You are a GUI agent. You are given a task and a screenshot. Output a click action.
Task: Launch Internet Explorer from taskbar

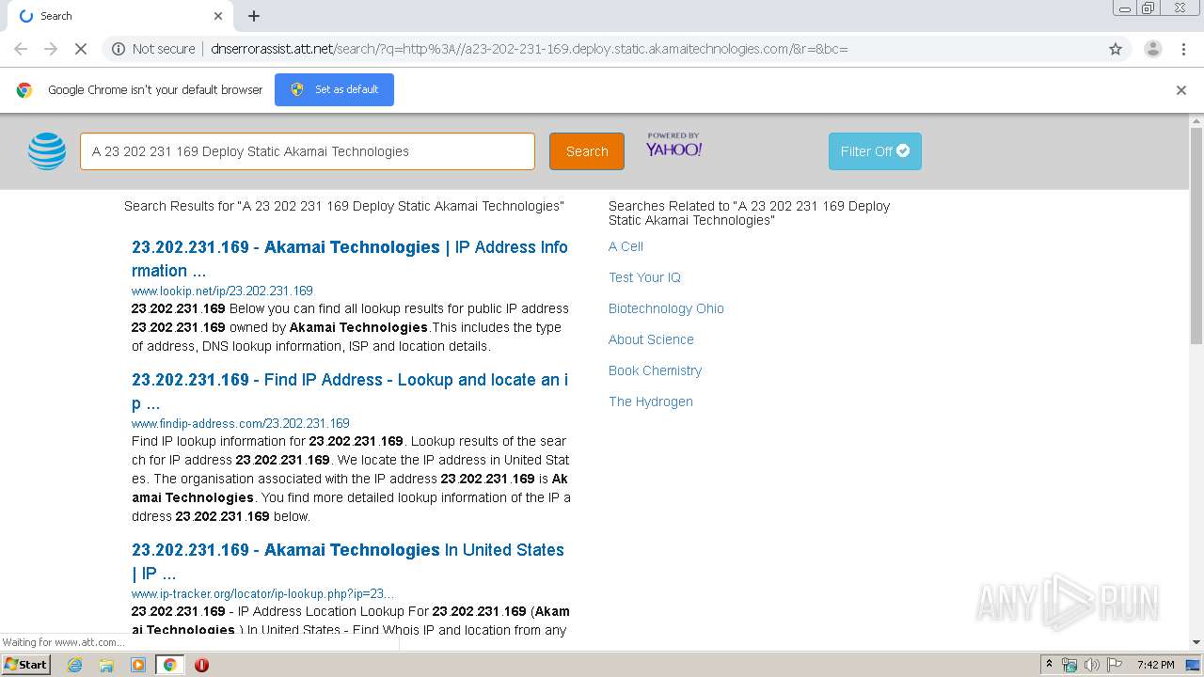(x=74, y=665)
